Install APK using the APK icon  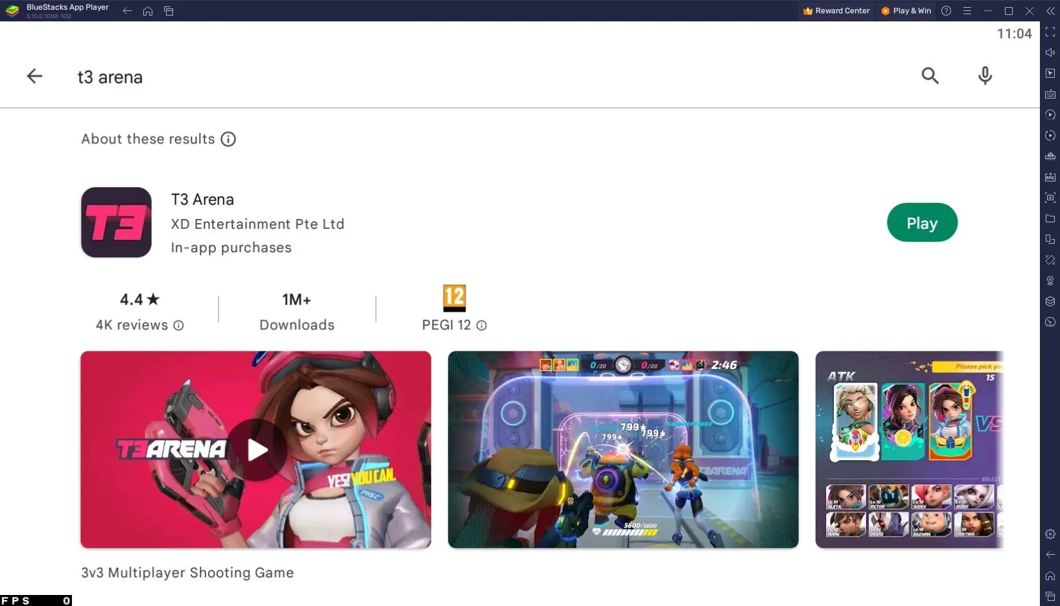[x=1050, y=177]
